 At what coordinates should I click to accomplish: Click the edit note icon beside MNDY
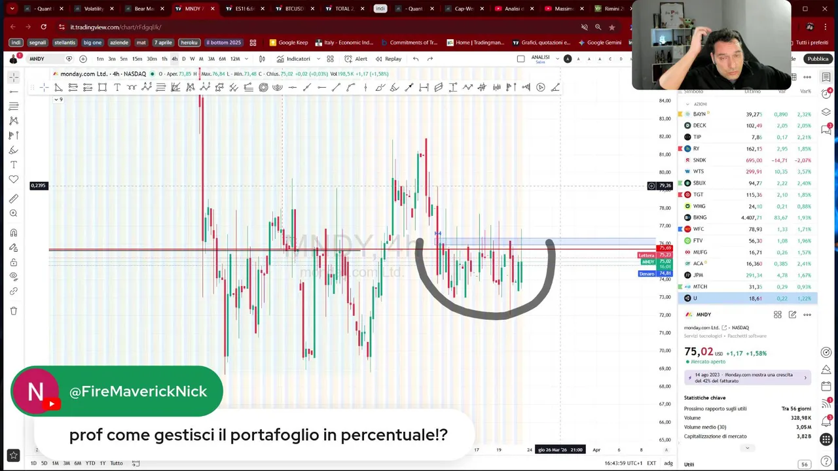pyautogui.click(x=792, y=315)
